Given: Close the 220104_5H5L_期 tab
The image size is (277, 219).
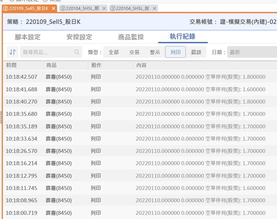Looking at the screenshot, I should pos(104,8).
